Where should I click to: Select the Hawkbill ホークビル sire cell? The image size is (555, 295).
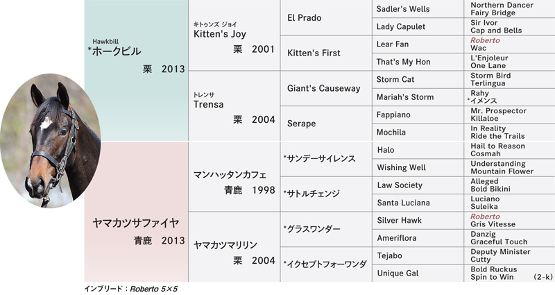pos(136,71)
